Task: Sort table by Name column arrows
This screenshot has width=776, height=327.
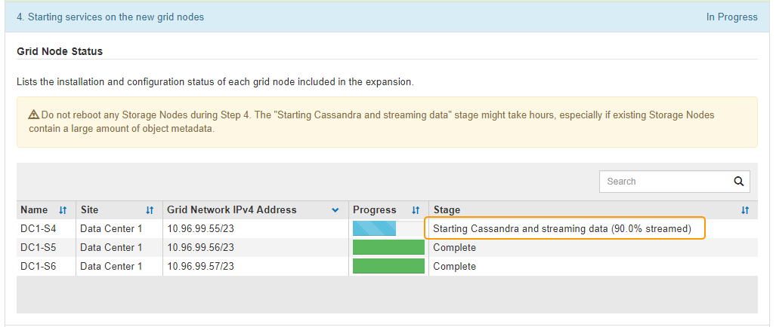Action: click(63, 210)
